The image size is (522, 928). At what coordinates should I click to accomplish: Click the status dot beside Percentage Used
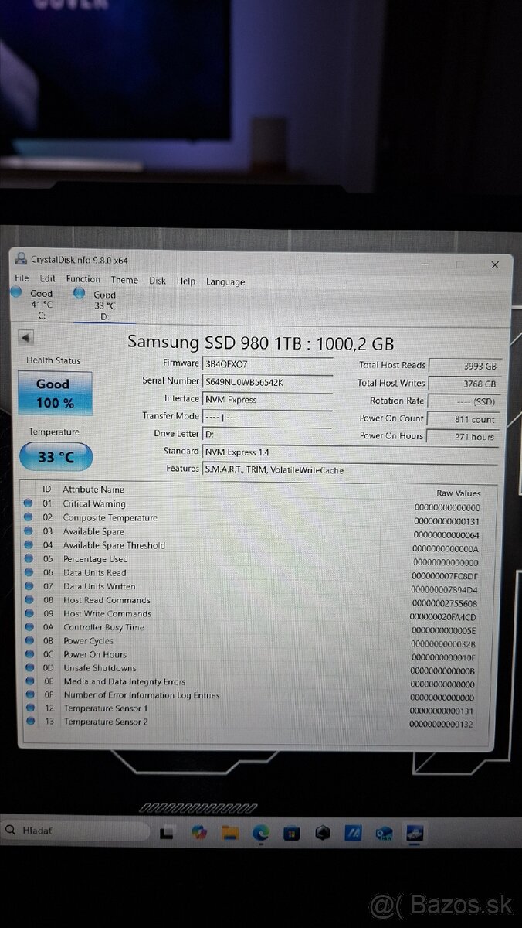coord(29,558)
